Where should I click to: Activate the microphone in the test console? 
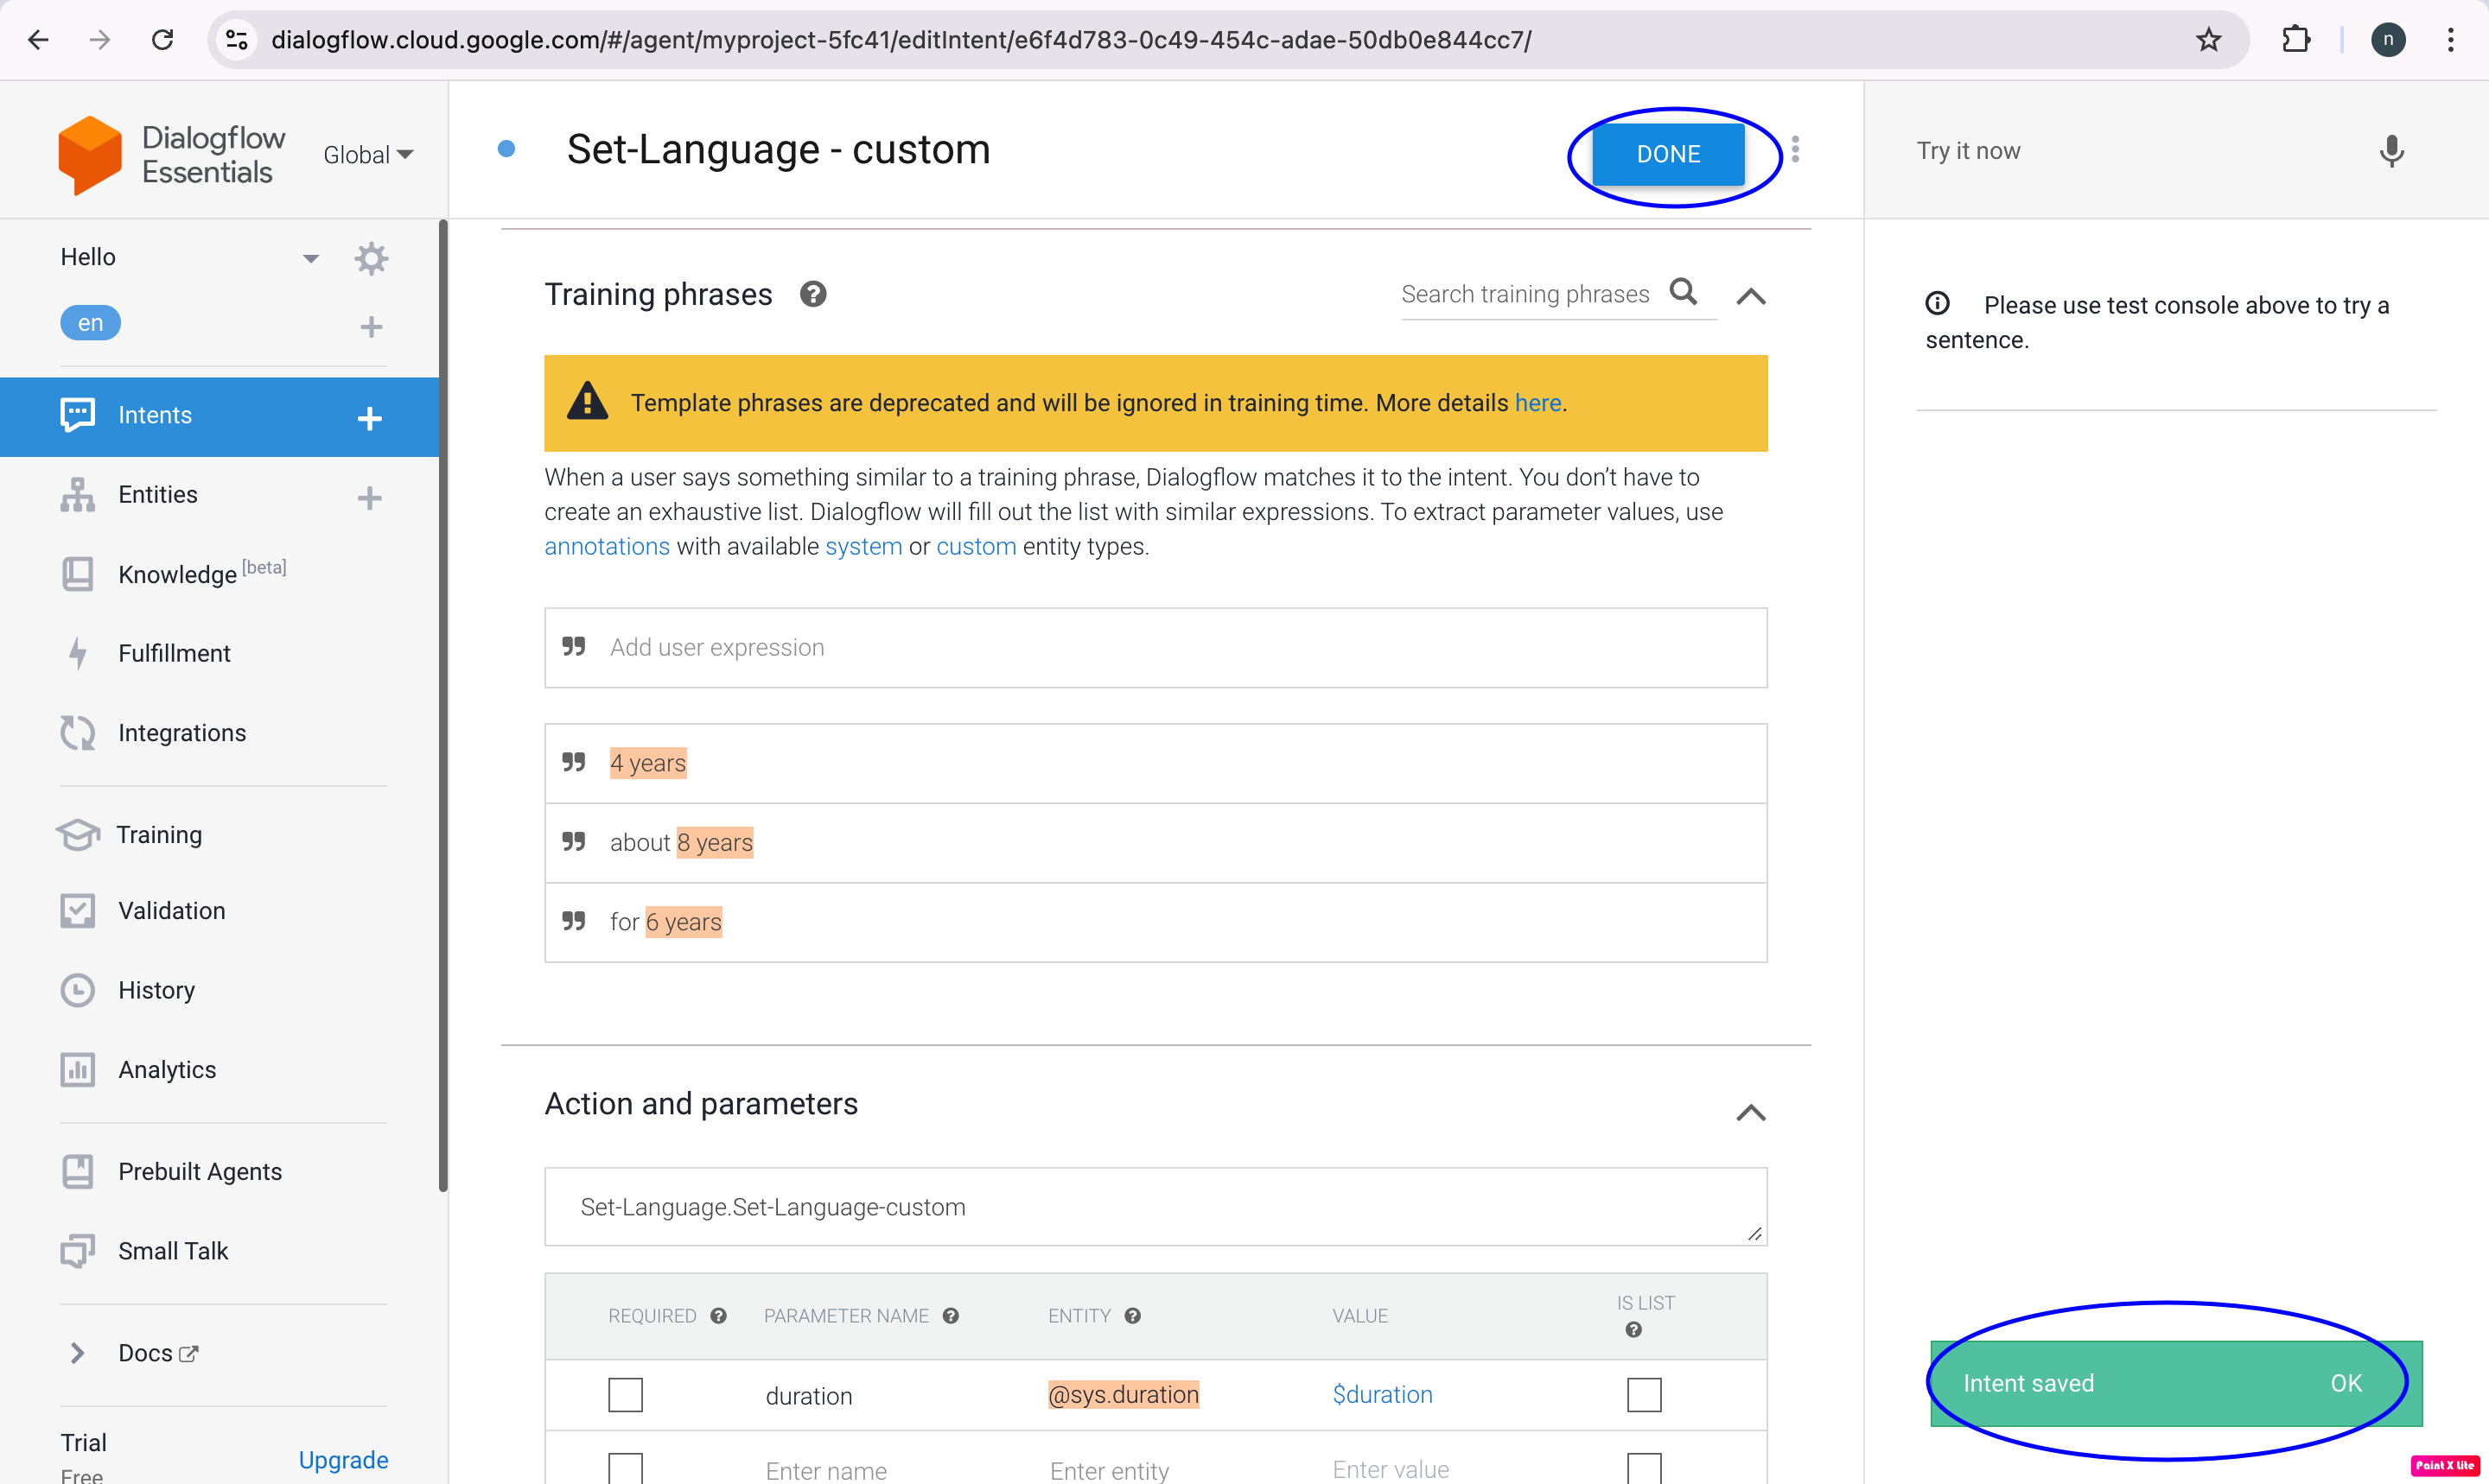[2391, 151]
